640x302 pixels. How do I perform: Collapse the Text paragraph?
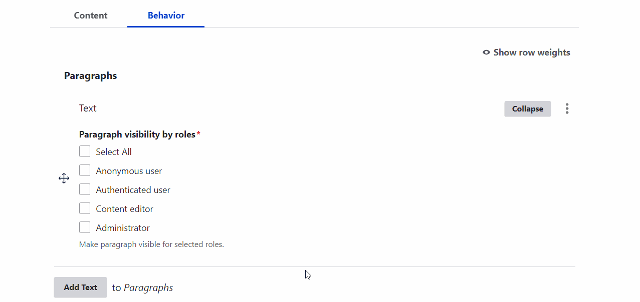(x=527, y=108)
